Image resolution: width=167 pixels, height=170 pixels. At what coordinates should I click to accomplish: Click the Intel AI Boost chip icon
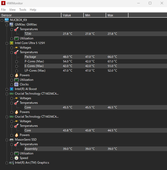pyautogui.click(x=12, y=89)
